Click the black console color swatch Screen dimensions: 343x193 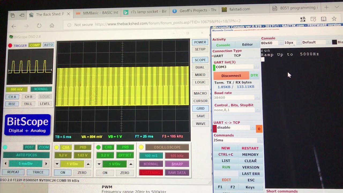click(x=334, y=42)
